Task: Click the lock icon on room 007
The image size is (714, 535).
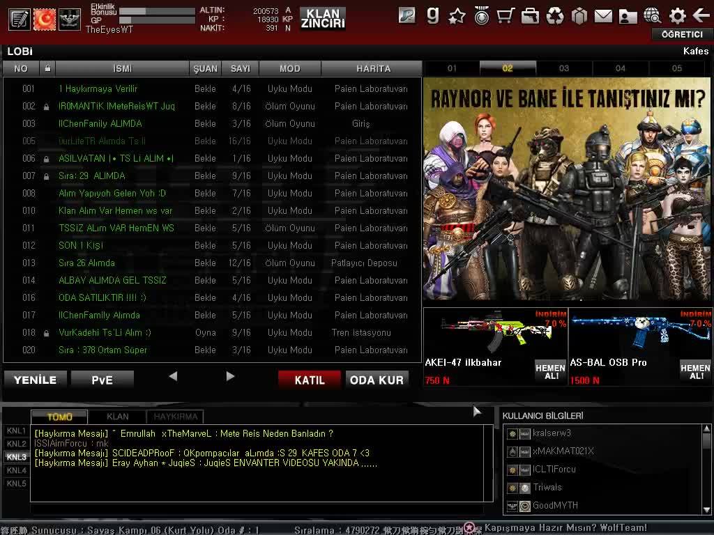Action: tap(47, 176)
